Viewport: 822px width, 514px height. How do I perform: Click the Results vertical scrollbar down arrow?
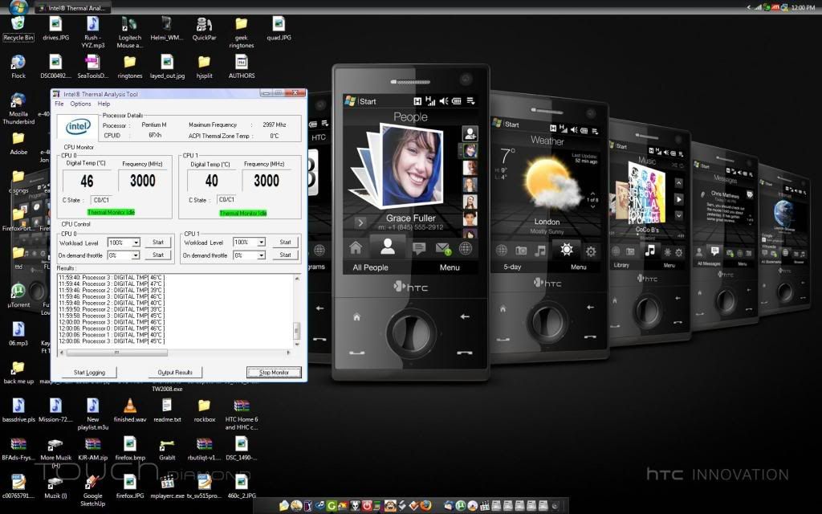(x=297, y=344)
